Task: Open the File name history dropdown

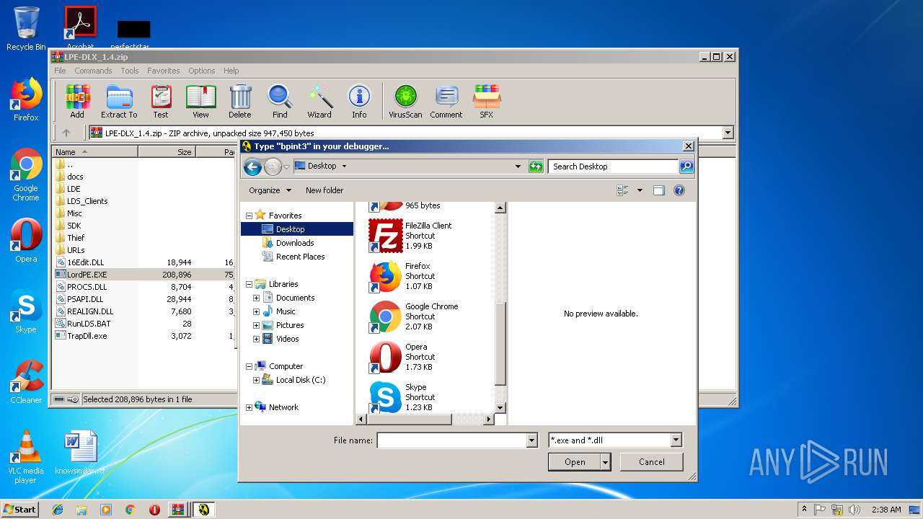Action: [x=532, y=440]
